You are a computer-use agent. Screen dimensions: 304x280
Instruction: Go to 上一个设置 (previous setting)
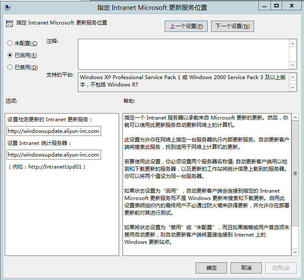tap(186, 26)
